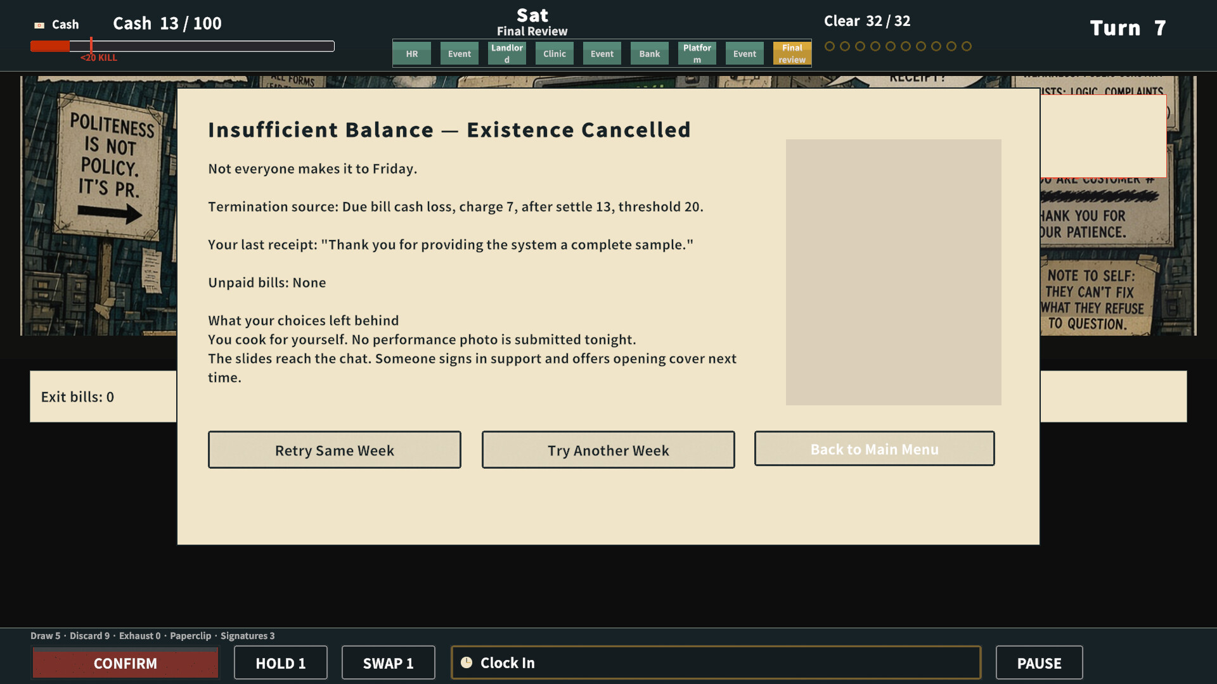Click the last clear-progress circle
This screenshot has width=1217, height=684.
pos(966,46)
